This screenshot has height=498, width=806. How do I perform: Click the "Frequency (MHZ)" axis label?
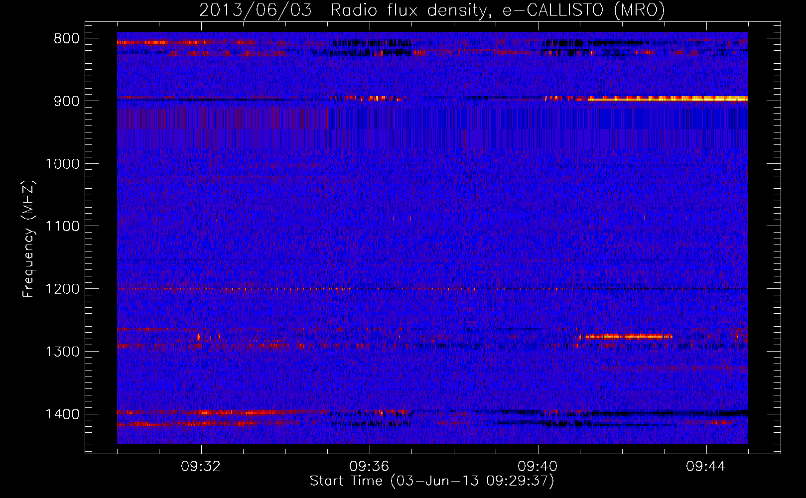(29, 239)
